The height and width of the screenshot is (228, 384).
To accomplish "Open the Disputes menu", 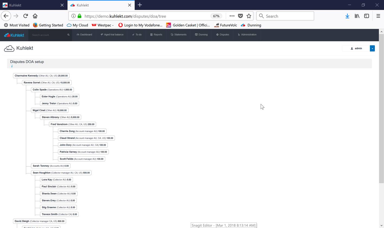I will click(x=223, y=35).
